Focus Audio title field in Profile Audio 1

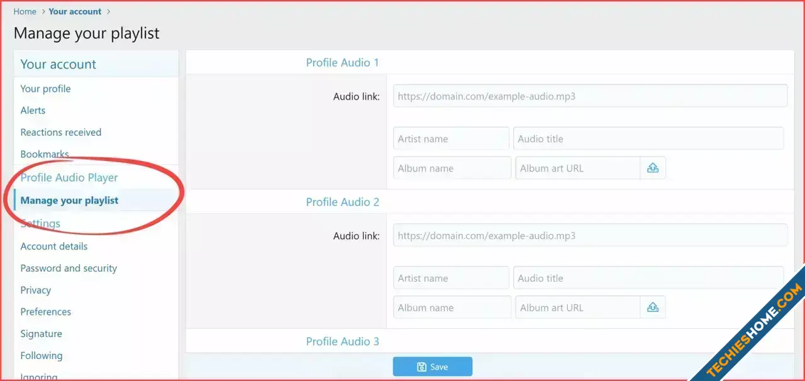(x=648, y=138)
